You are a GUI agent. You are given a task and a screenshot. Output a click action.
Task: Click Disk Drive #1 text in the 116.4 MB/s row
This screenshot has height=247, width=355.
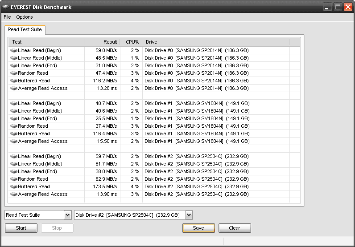tap(158, 134)
